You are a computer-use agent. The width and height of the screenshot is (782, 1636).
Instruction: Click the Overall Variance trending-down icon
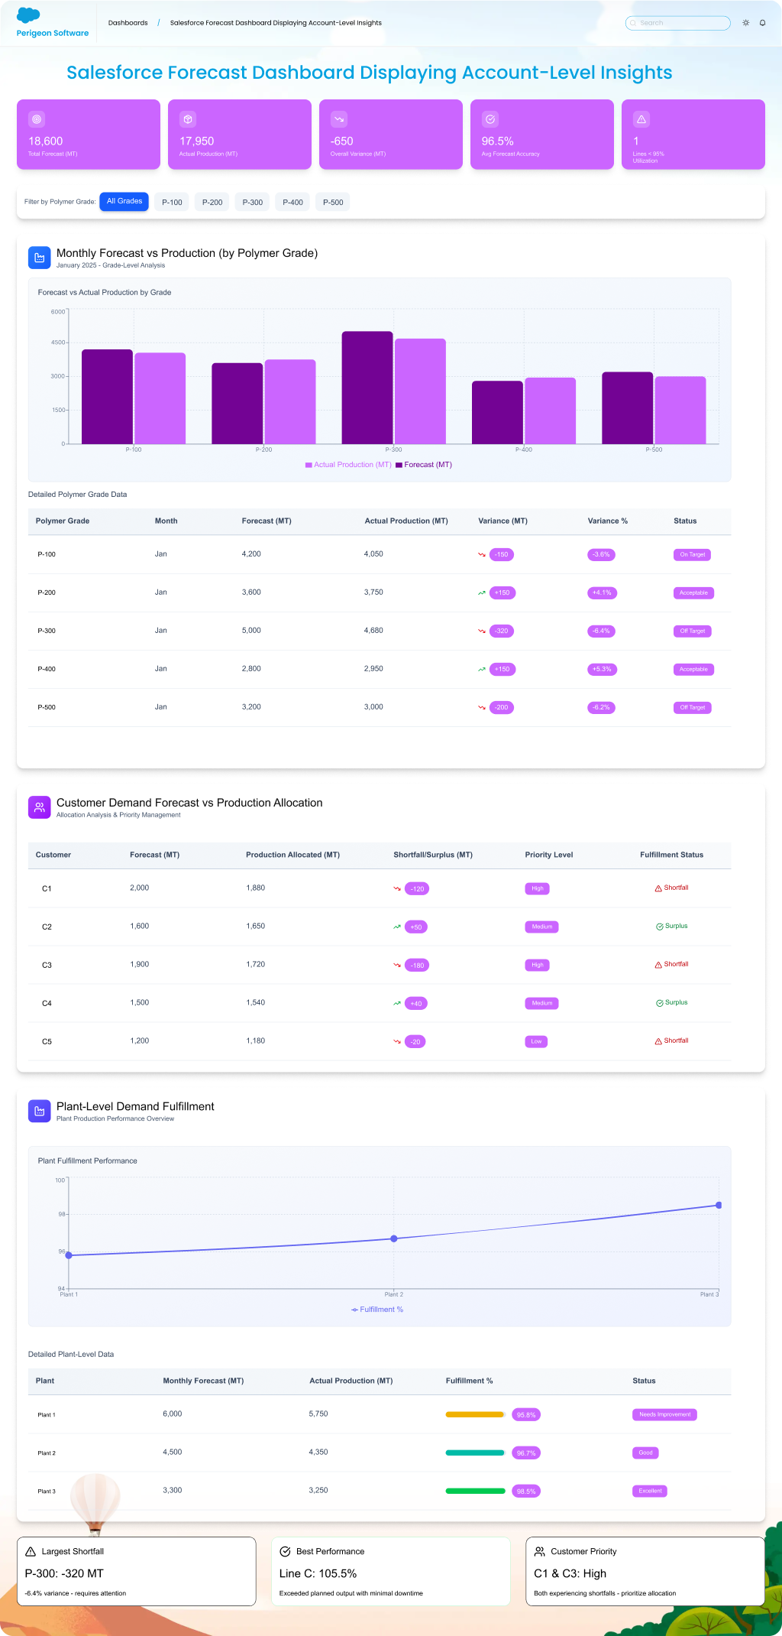pyautogui.click(x=339, y=119)
